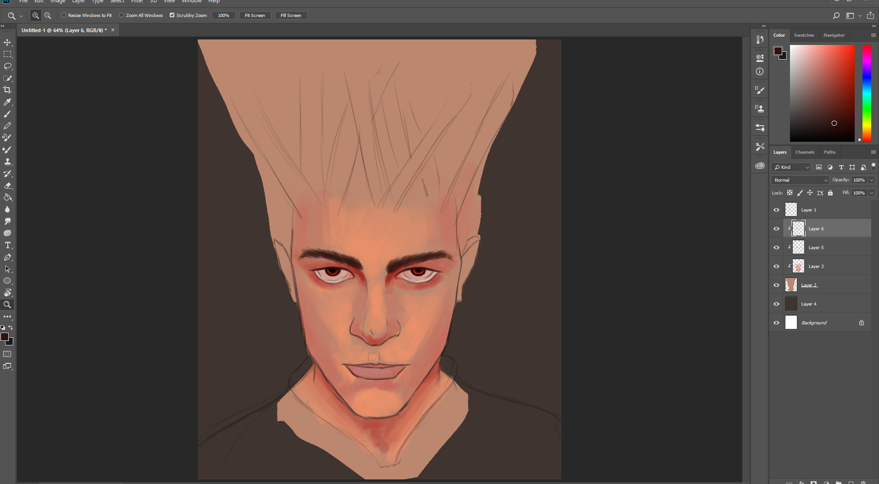
Task: Select the Eraser tool
Action: 7,185
